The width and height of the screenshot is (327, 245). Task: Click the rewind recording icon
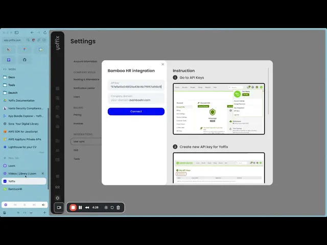(x=87, y=208)
